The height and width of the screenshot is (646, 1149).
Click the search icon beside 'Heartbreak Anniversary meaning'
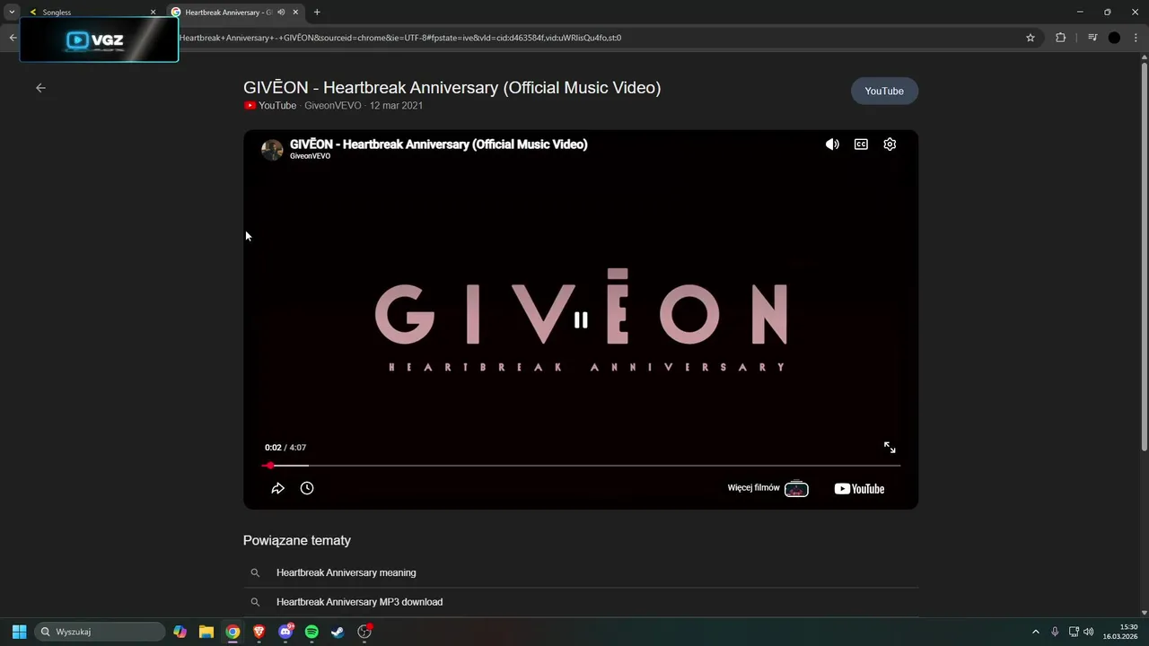point(255,572)
